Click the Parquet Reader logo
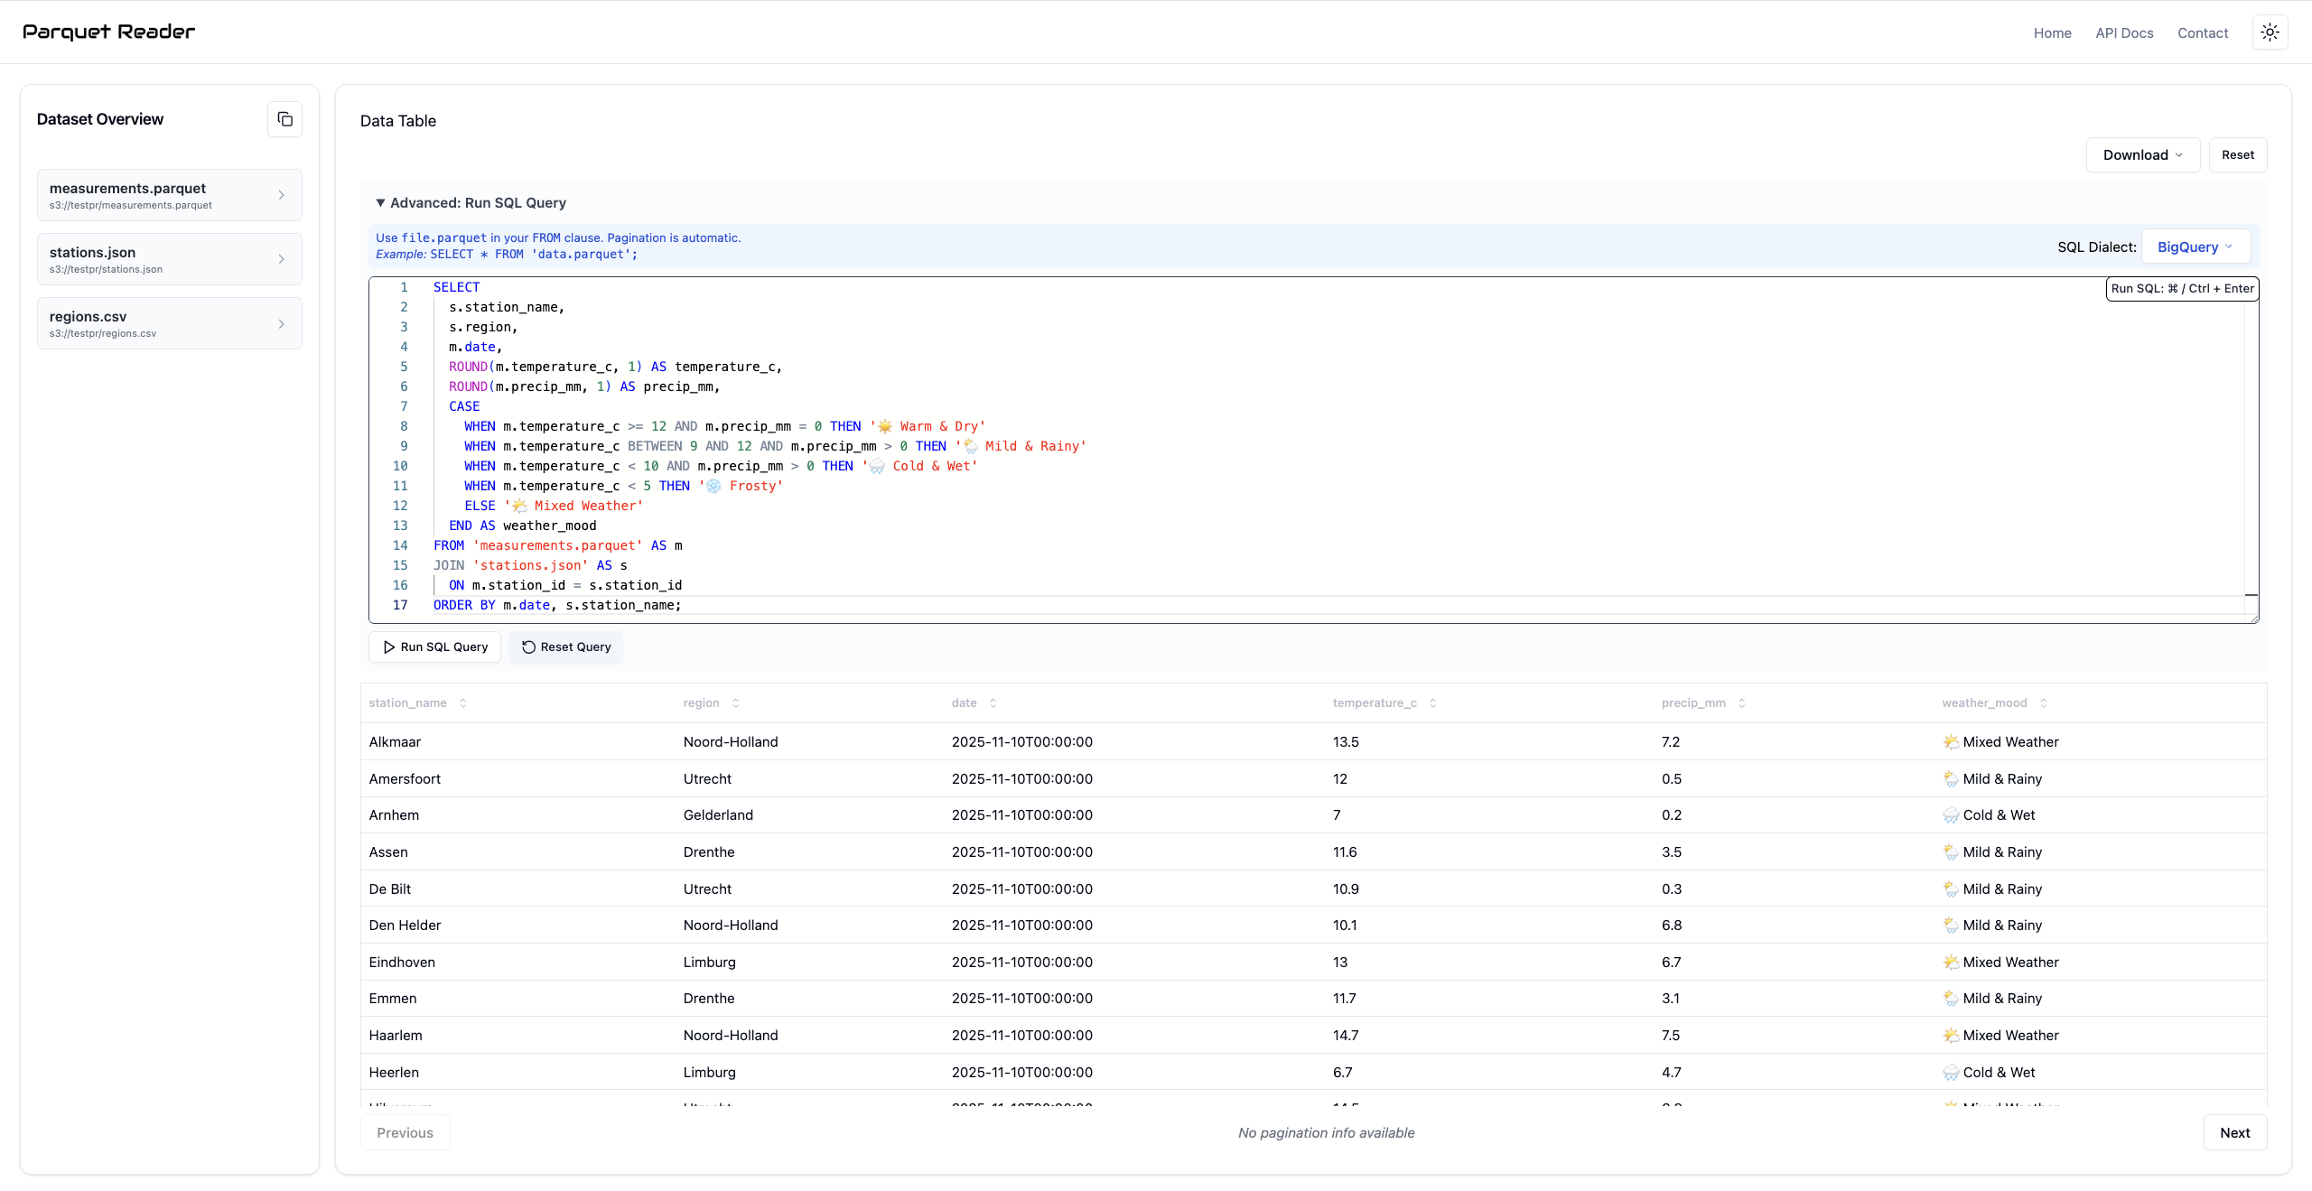Image resolution: width=2312 pixels, height=1191 pixels. (x=107, y=31)
